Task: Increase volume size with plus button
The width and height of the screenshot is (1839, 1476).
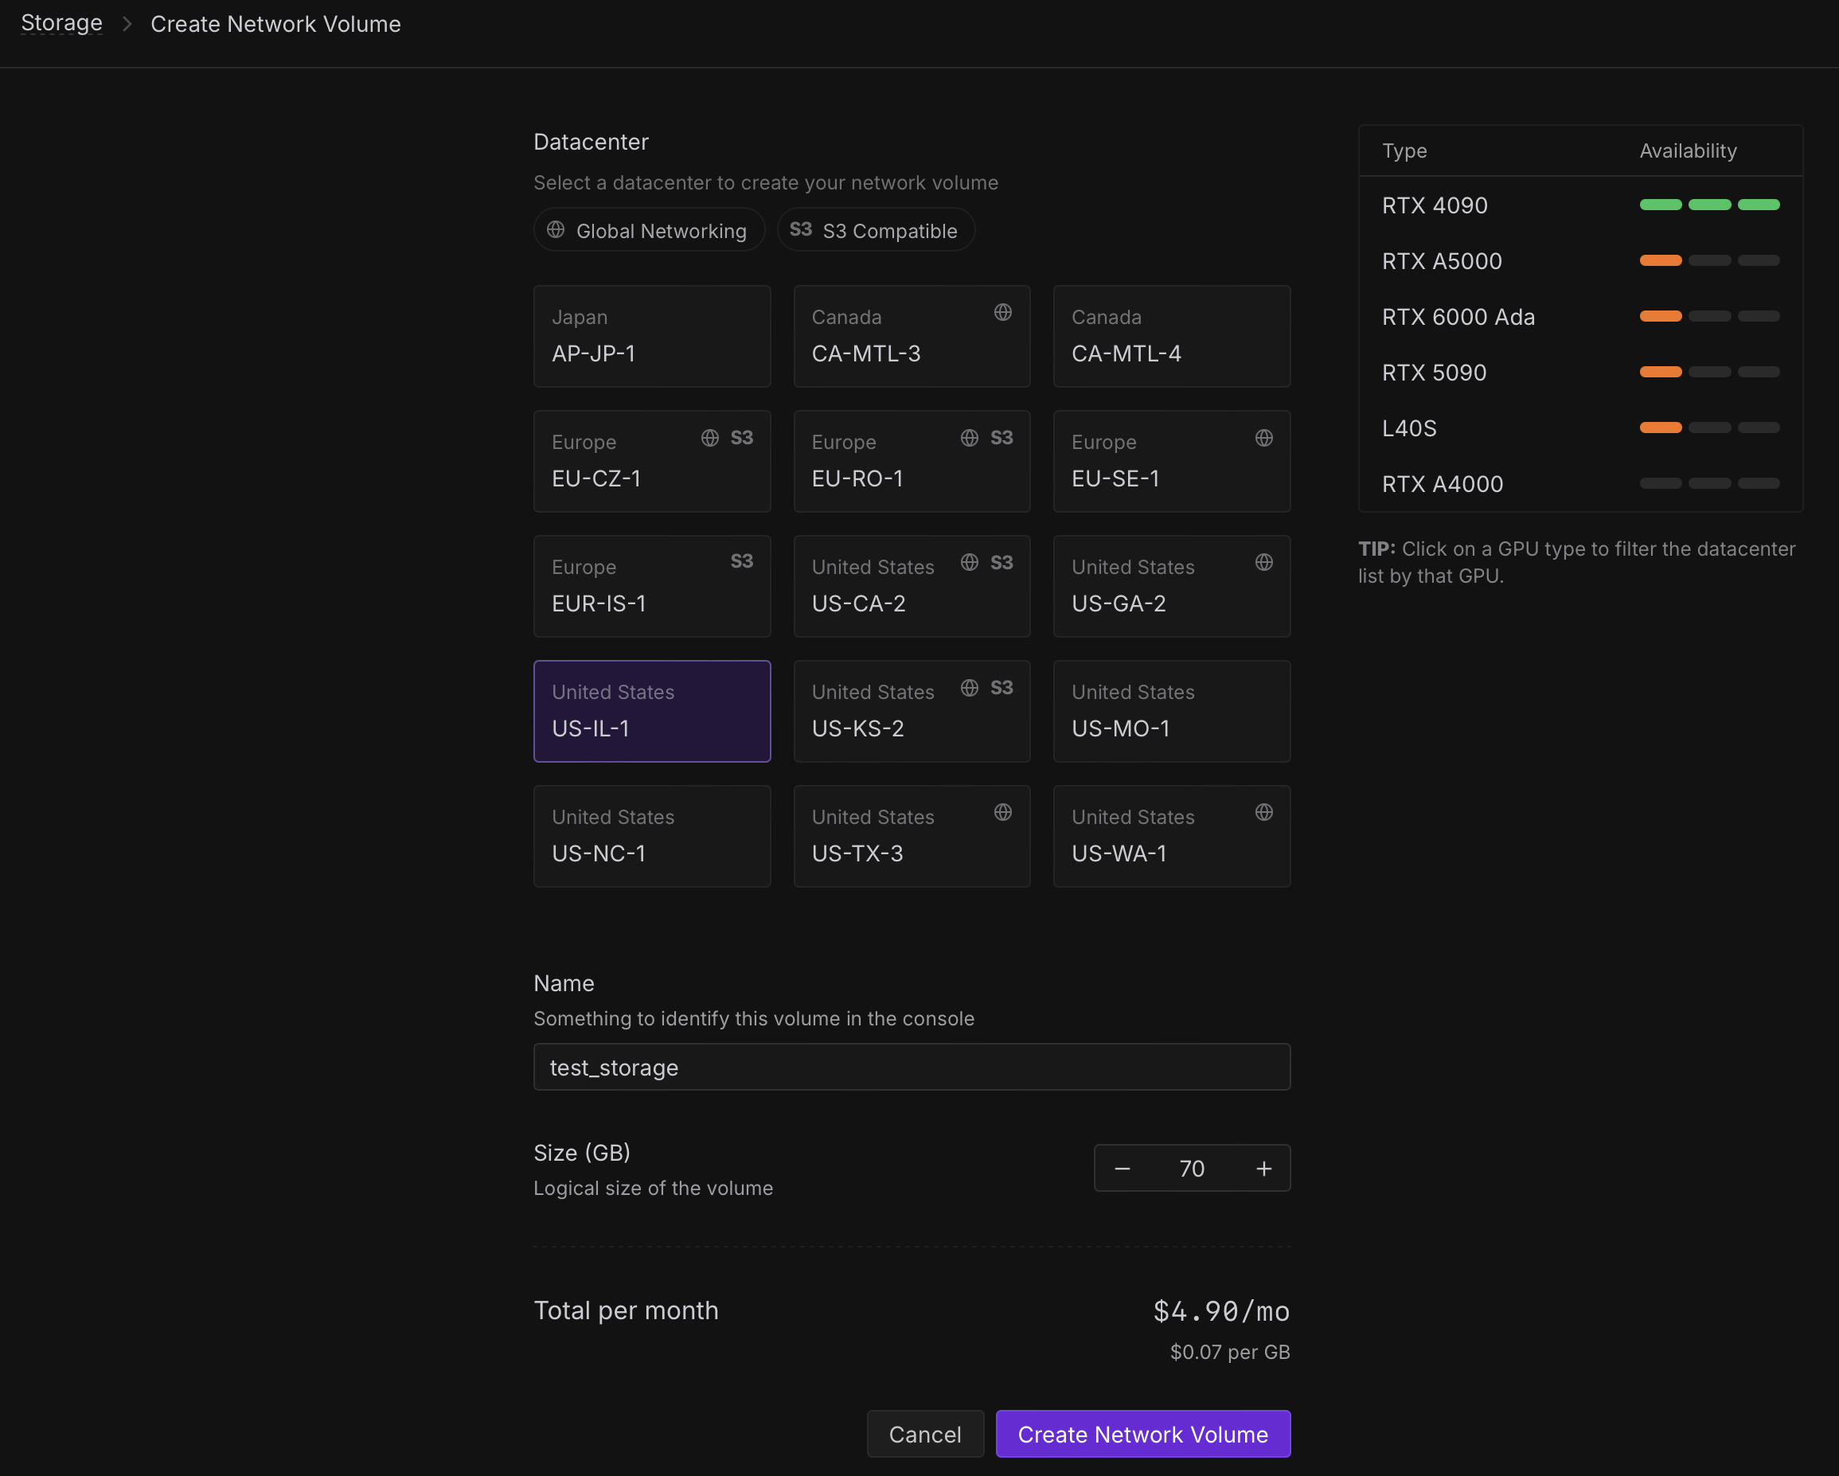Action: click(x=1263, y=1168)
